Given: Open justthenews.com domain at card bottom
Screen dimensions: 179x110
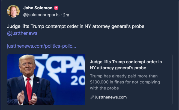Looking at the screenshot, I should click(x=111, y=97).
